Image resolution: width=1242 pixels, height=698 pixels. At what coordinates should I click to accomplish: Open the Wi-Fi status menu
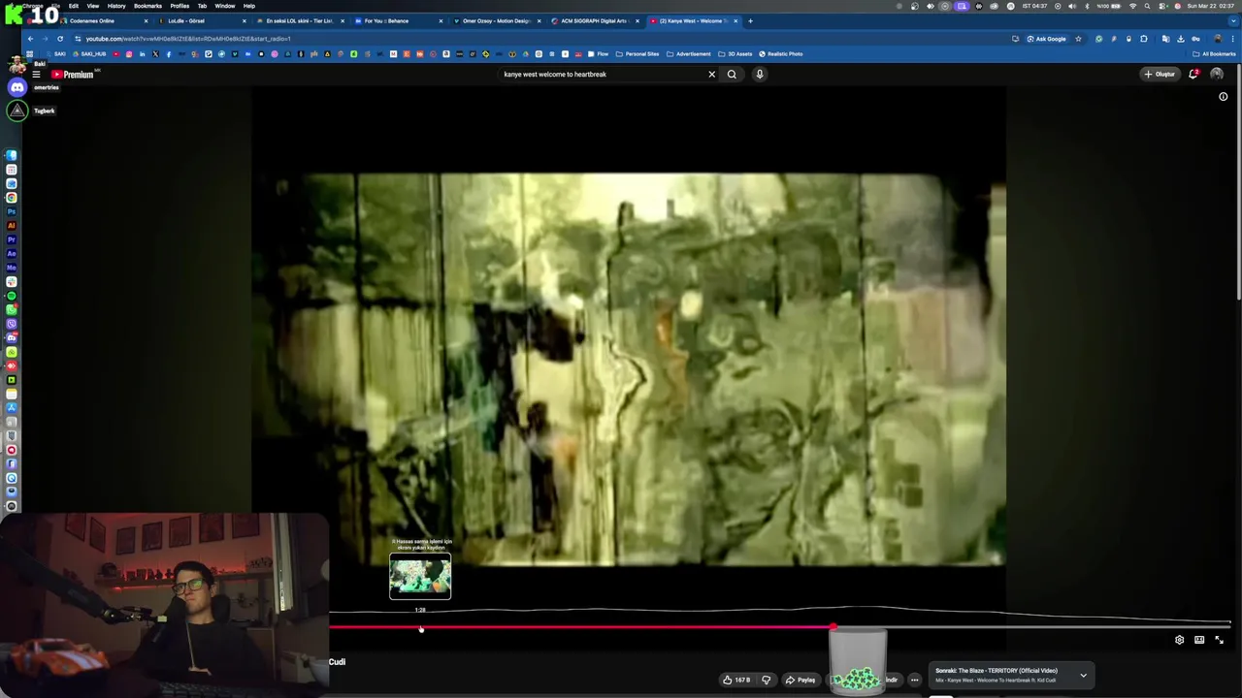pos(1132,6)
